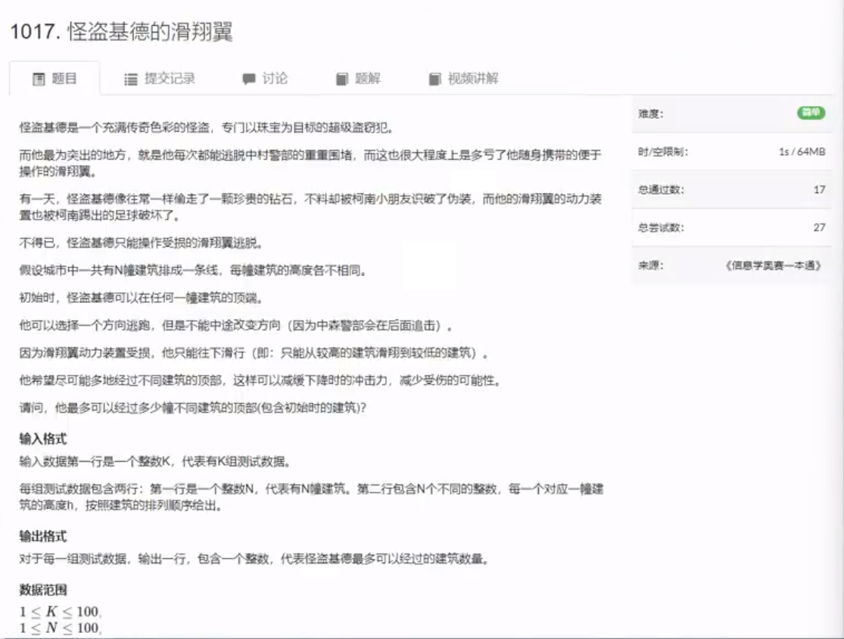Click the line starting 初始时，怪盗基德可以
Image resolution: width=844 pixels, height=639 pixels.
[x=141, y=298]
